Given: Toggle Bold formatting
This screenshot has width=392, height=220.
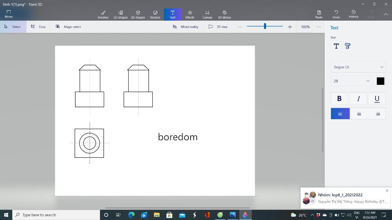Looking at the screenshot, I should tap(339, 99).
